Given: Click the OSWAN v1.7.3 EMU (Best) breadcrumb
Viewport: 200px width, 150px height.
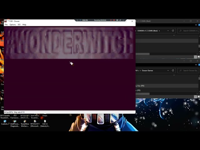Looking at the screenshot, I should (147, 31).
